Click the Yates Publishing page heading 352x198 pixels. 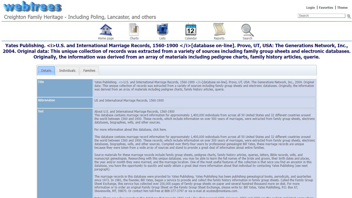click(177, 51)
